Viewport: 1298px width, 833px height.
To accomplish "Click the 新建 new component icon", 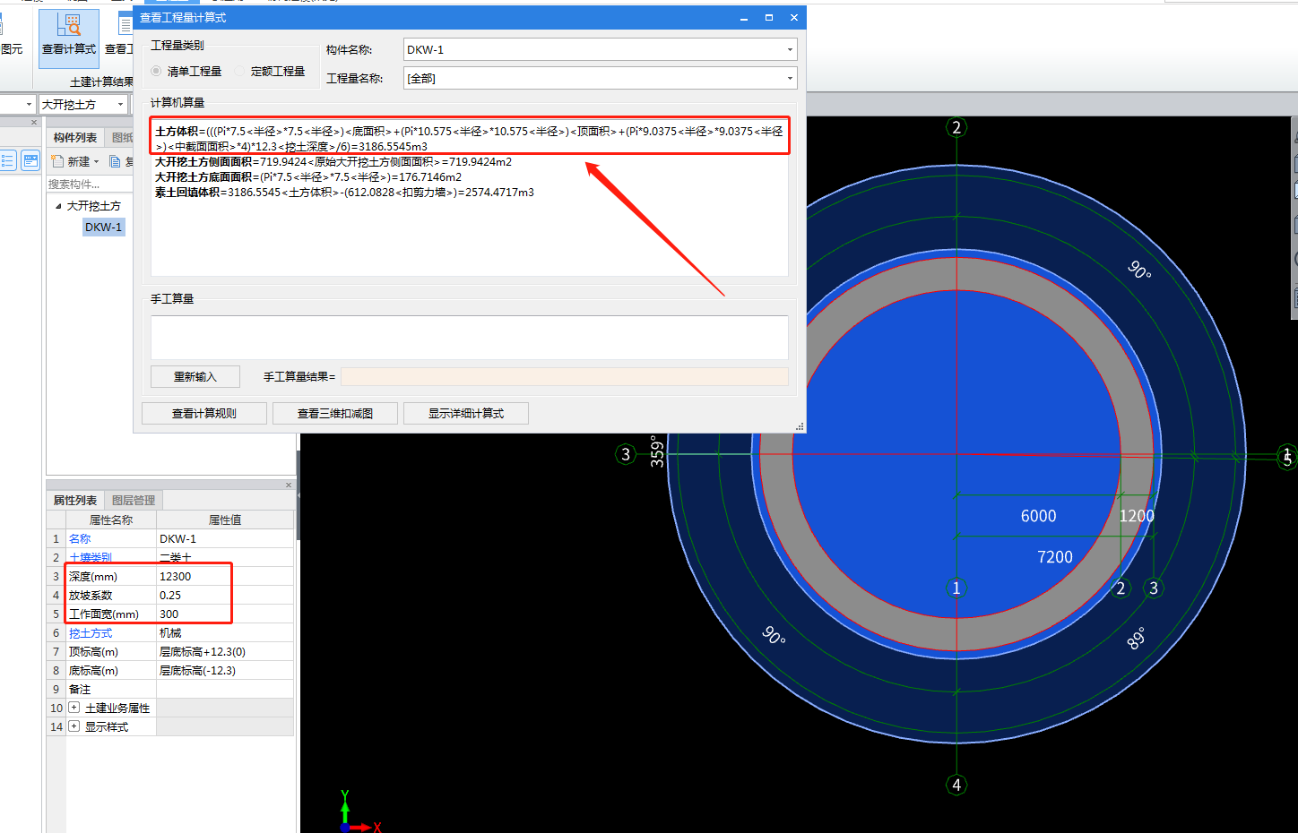I will pos(58,161).
